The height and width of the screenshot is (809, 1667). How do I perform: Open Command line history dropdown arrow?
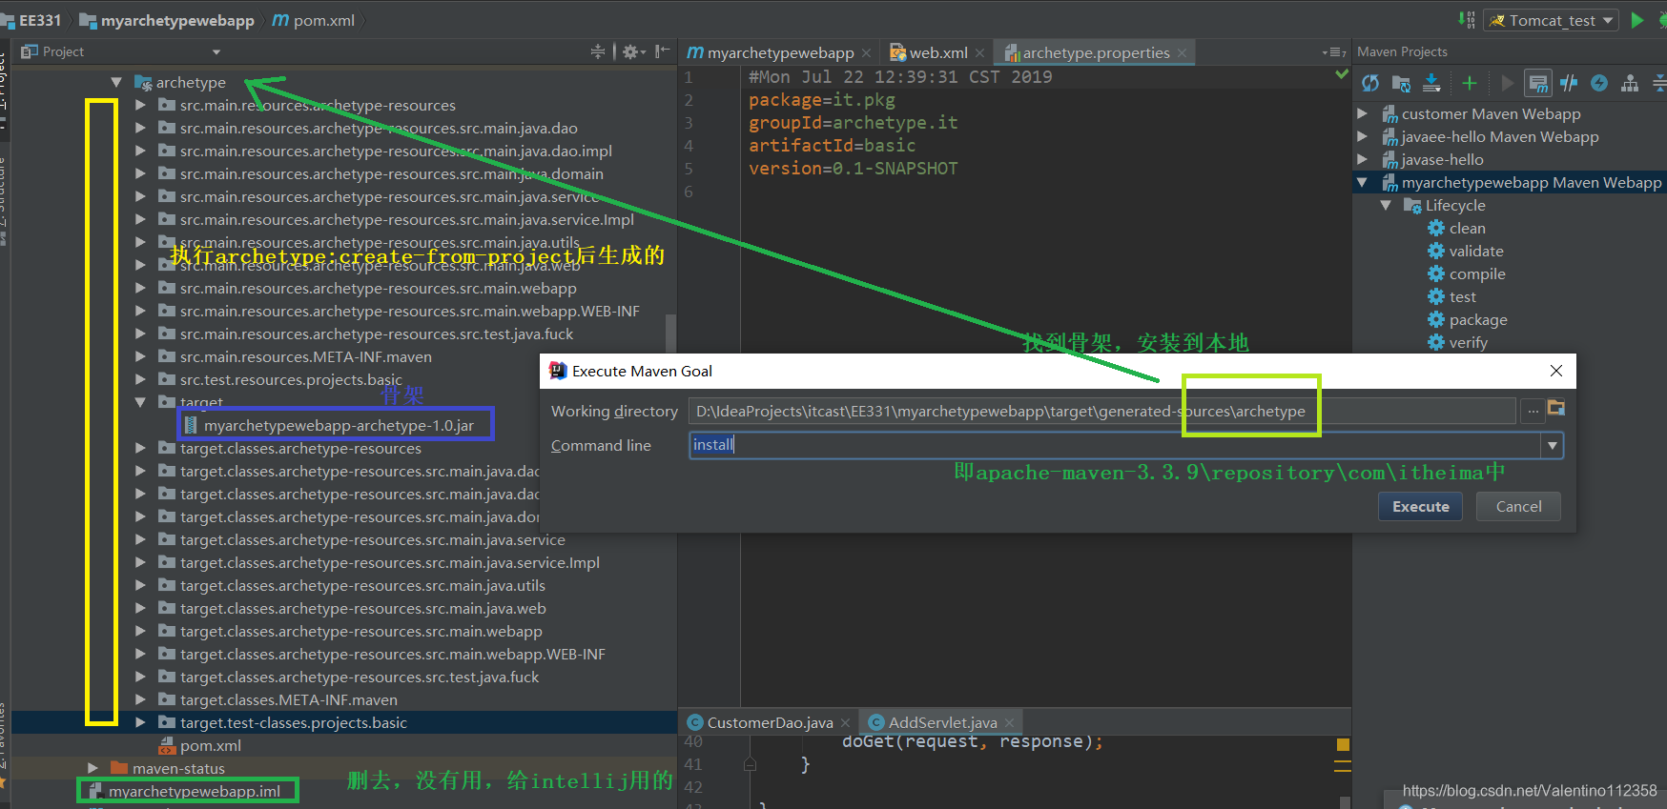coord(1553,445)
